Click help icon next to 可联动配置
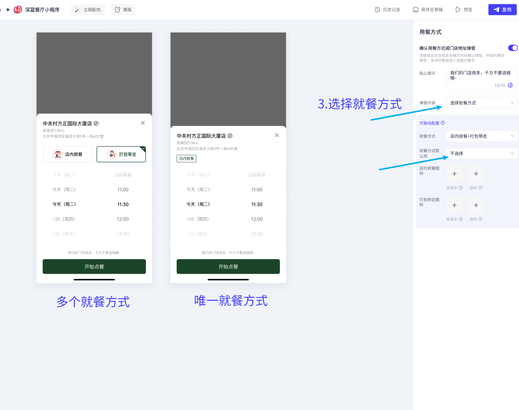 pos(443,123)
